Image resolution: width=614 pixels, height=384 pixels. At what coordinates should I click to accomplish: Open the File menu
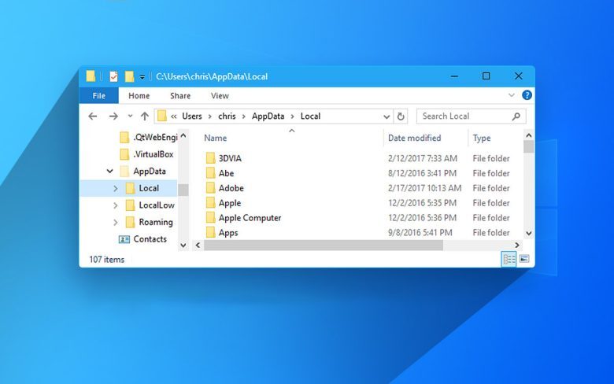click(99, 96)
